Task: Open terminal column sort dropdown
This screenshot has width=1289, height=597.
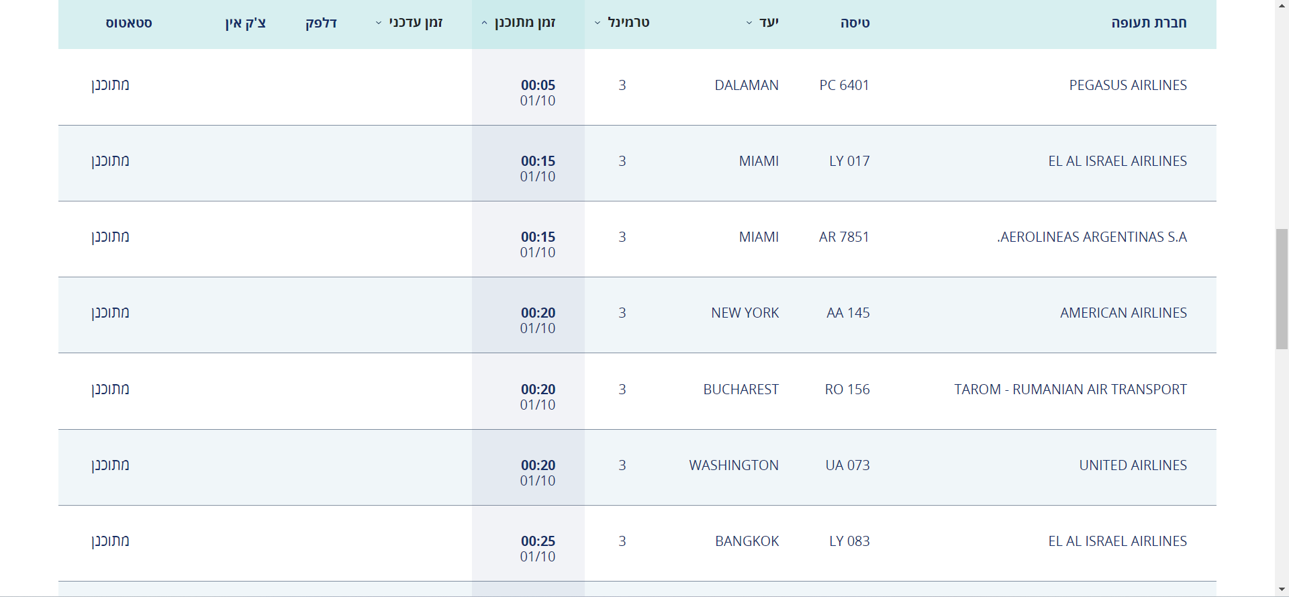Action: (598, 24)
